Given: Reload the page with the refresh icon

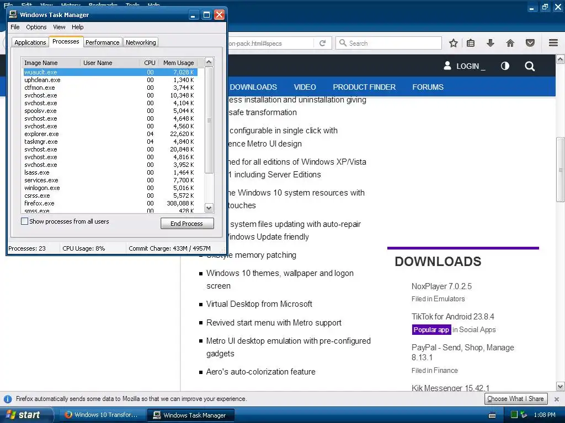Looking at the screenshot, I should [322, 43].
